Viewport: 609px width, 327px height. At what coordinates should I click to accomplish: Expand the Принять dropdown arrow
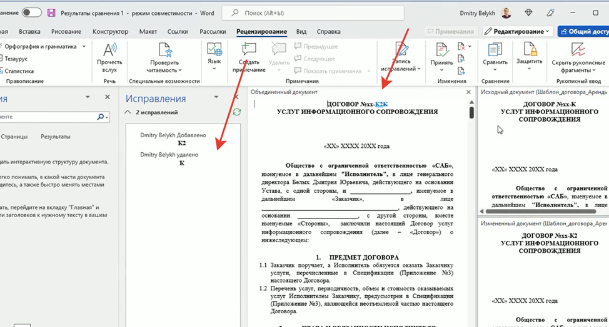pos(441,71)
